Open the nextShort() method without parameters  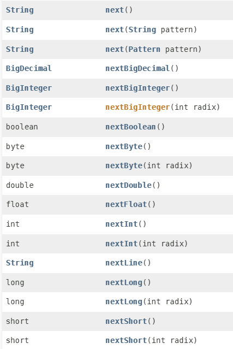pyautogui.click(x=126, y=321)
